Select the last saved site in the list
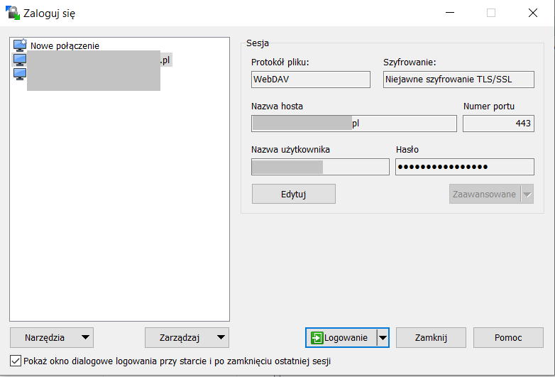The image size is (555, 377). (92, 75)
